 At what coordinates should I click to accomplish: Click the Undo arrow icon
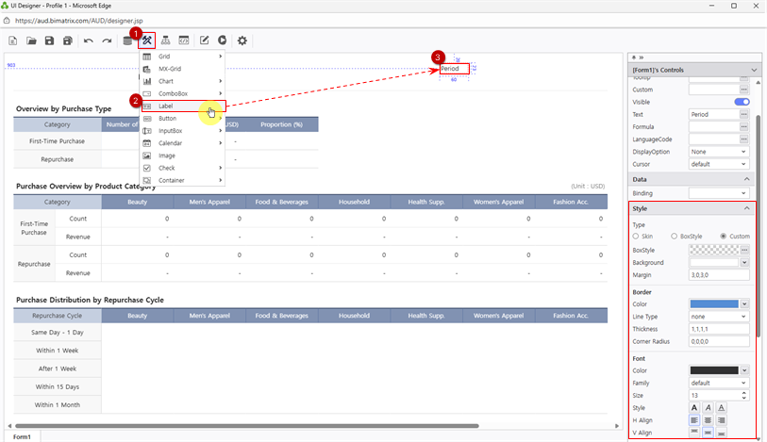click(x=88, y=41)
